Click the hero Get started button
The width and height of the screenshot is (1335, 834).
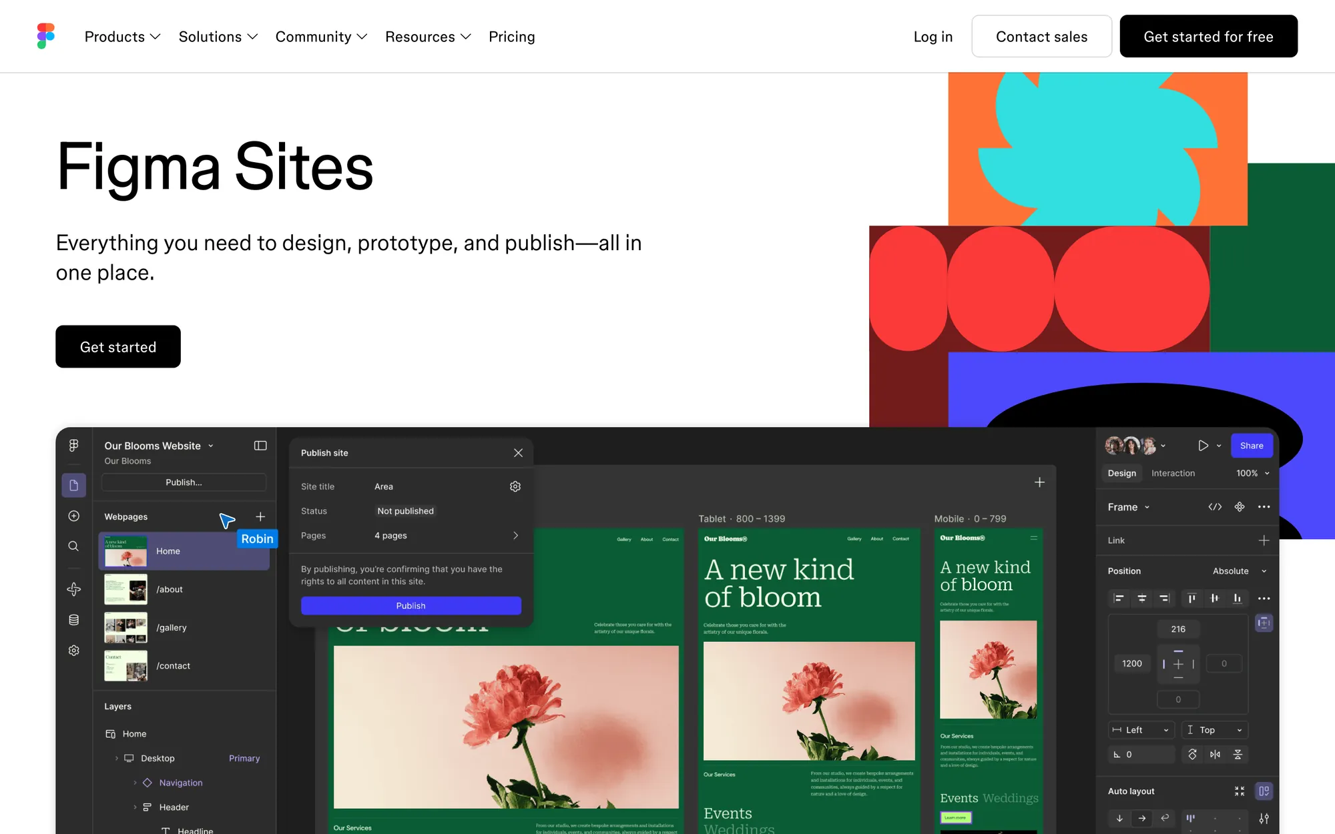click(118, 346)
